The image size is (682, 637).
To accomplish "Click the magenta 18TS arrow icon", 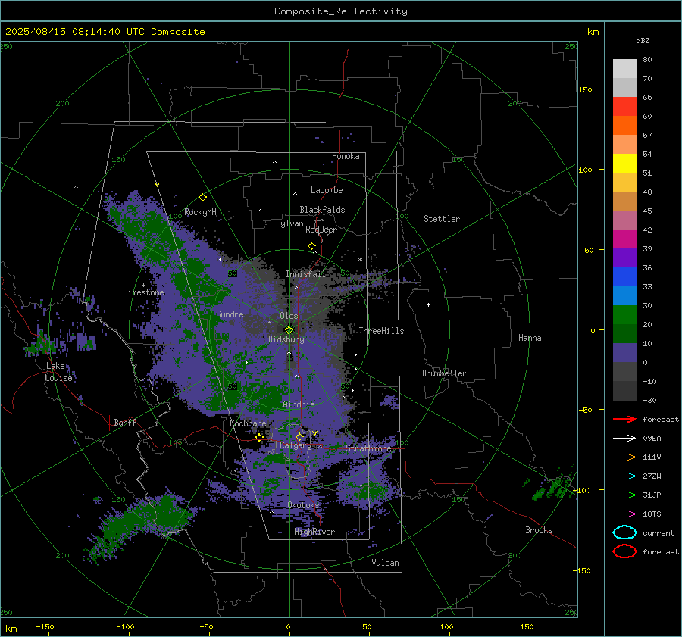I will (624, 514).
